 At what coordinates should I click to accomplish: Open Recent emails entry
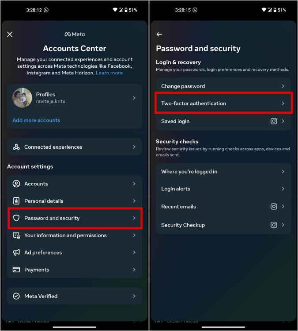[x=223, y=207]
